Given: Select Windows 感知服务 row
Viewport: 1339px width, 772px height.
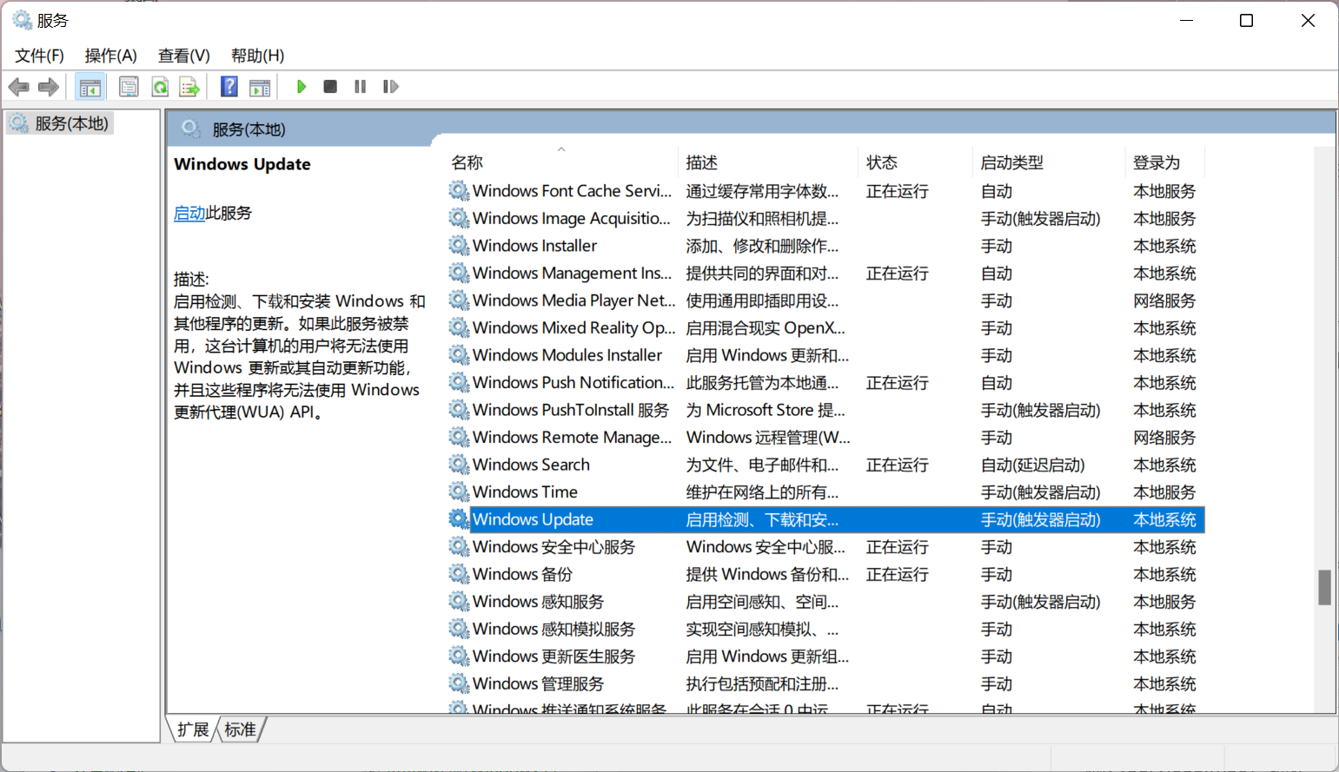Looking at the screenshot, I should click(826, 601).
